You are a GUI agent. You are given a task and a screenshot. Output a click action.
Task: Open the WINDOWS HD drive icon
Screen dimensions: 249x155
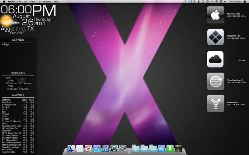pyautogui.click(x=215, y=37)
